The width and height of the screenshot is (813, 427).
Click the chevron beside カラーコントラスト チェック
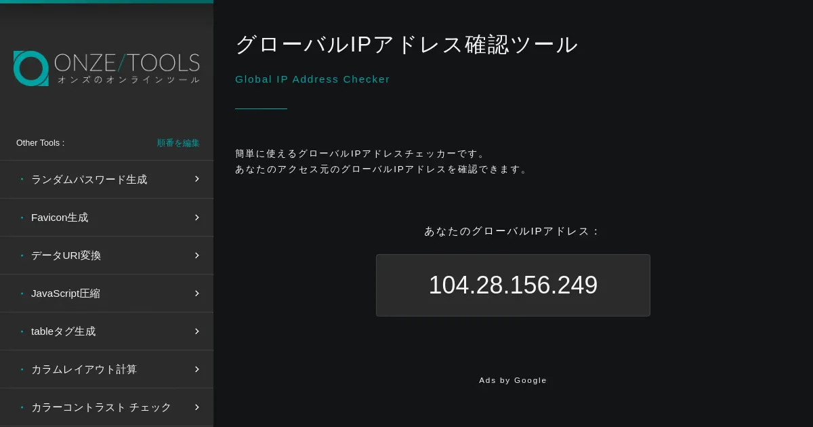(x=196, y=407)
